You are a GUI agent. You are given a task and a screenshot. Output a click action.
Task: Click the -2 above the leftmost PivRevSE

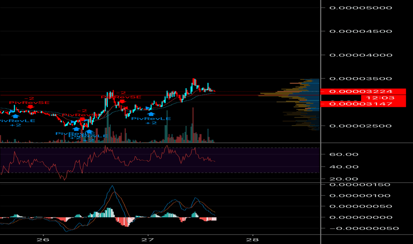tap(30, 98)
